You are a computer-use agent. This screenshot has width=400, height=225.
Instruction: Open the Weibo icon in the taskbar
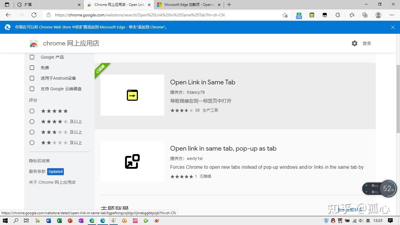[157, 221]
